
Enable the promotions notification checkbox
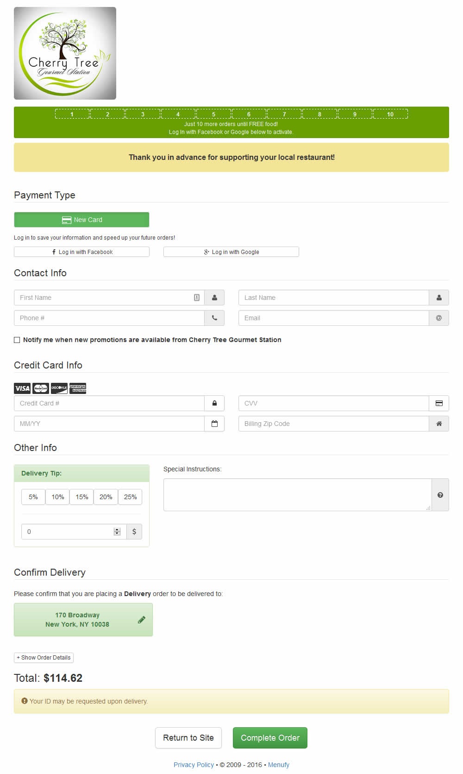tap(17, 340)
